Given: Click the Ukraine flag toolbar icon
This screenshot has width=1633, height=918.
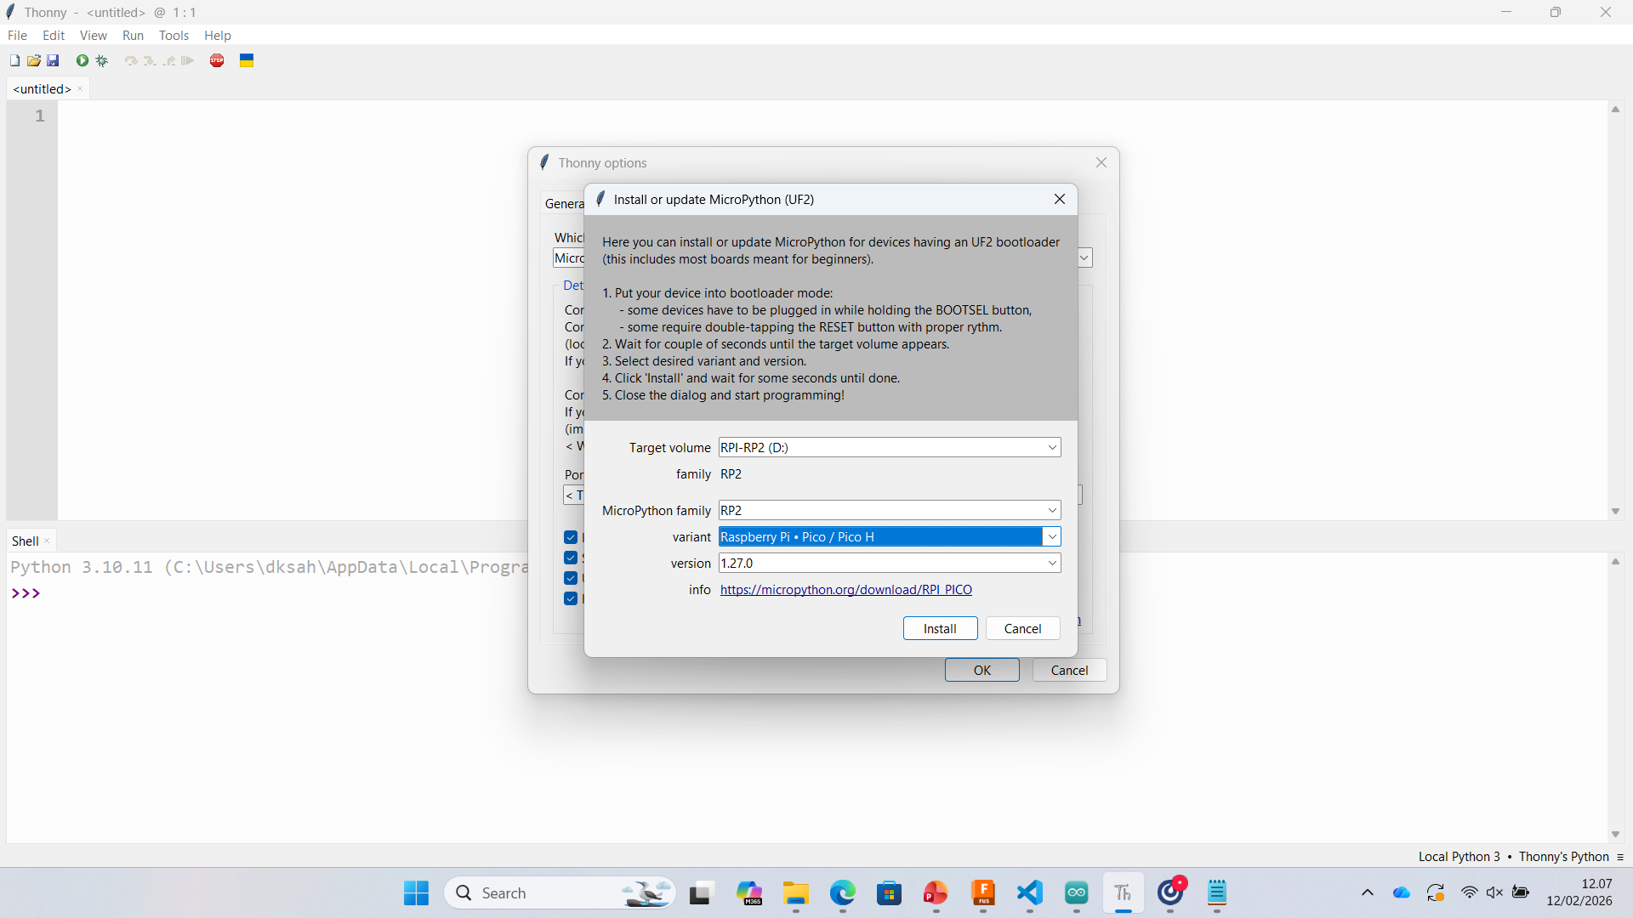Looking at the screenshot, I should (x=247, y=60).
